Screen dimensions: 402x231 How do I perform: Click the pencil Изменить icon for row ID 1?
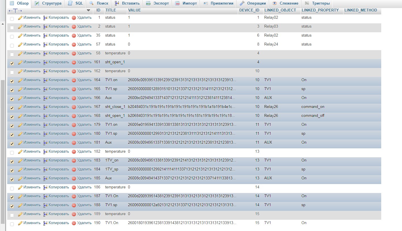20,17
